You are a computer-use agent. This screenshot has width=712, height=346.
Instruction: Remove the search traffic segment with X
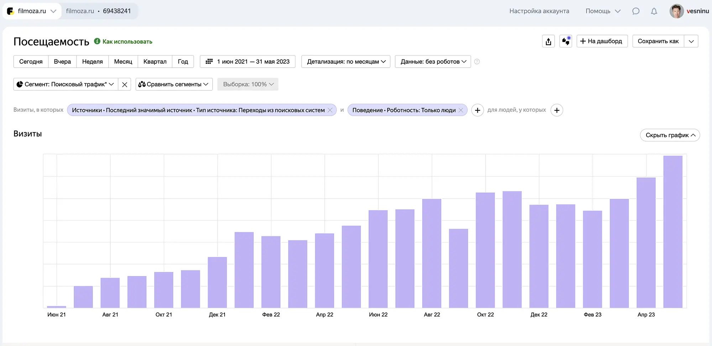tap(125, 84)
